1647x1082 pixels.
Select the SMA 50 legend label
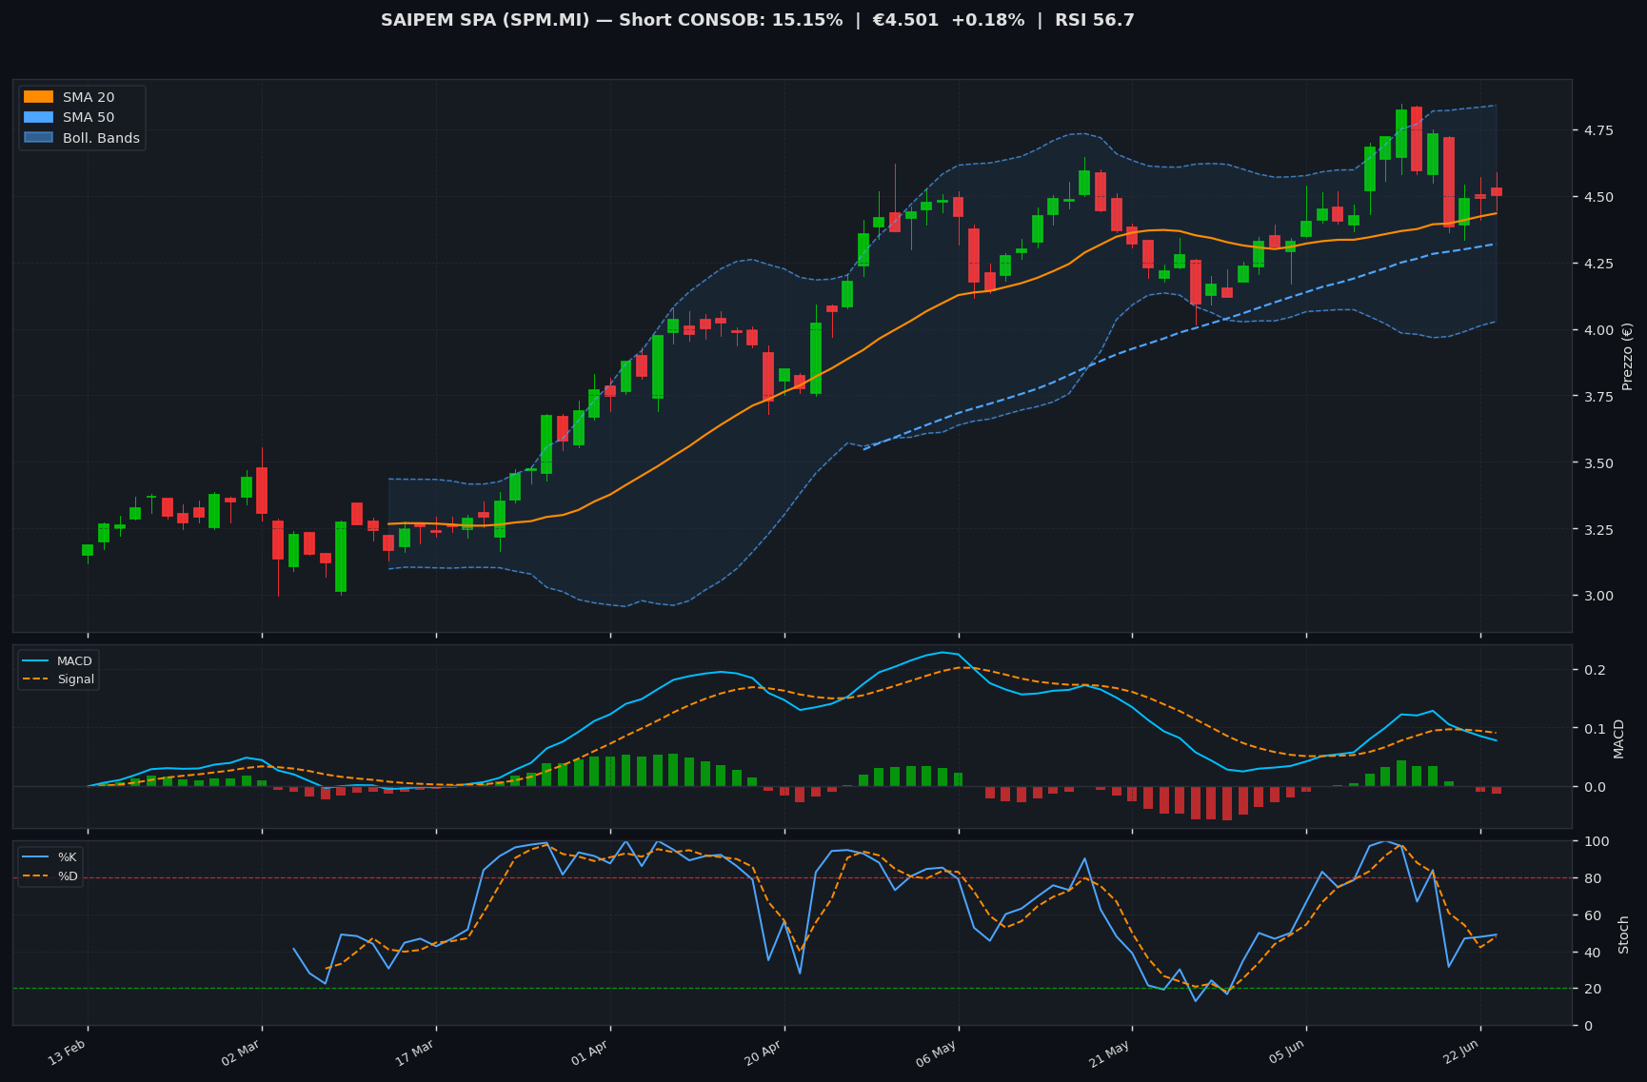[x=89, y=118]
